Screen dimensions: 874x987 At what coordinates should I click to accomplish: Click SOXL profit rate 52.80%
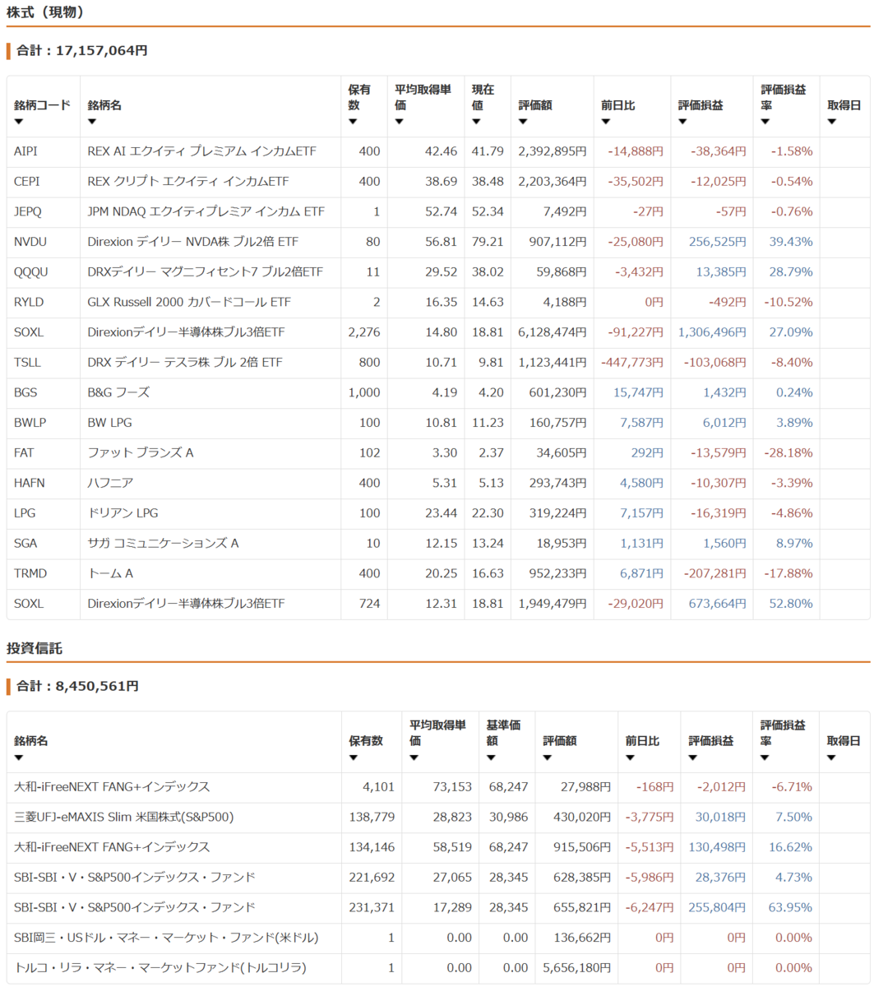791,604
